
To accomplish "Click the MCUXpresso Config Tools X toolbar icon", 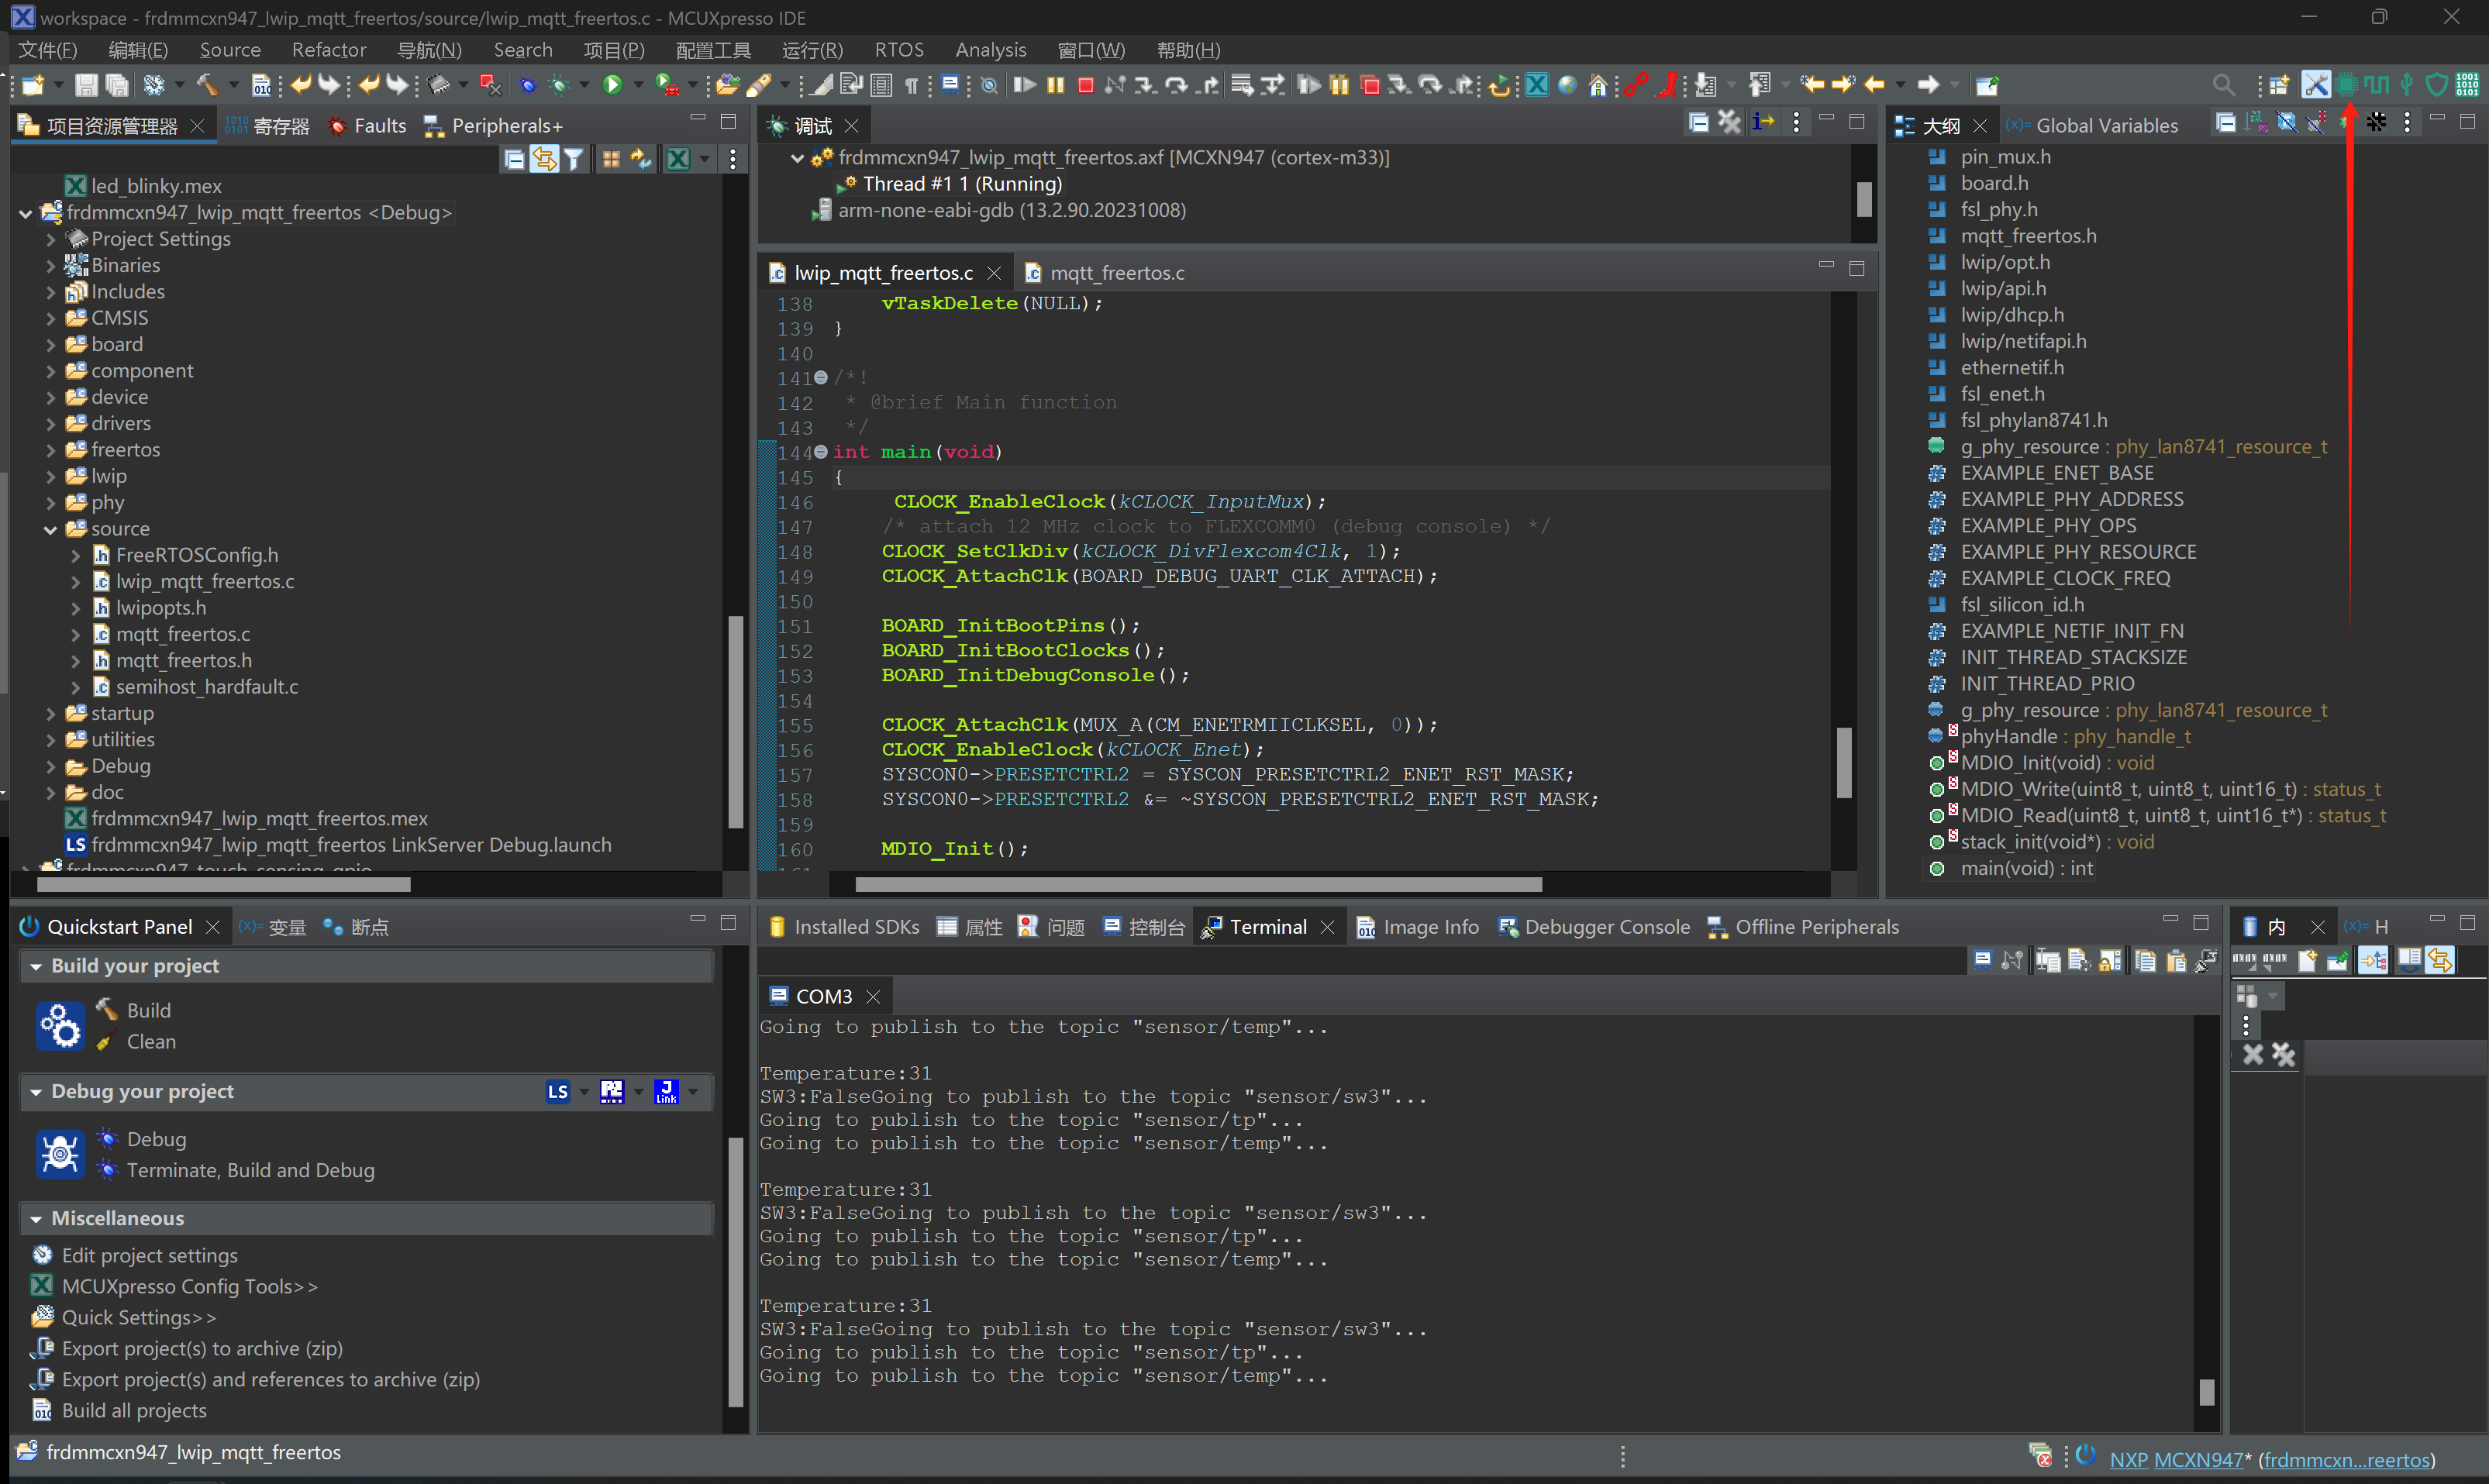I will click(1536, 85).
